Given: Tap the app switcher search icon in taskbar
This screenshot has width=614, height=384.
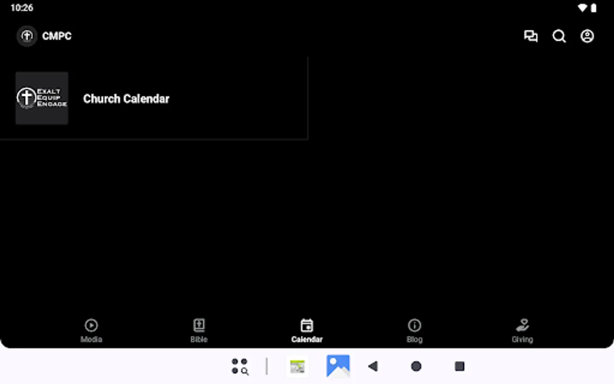Looking at the screenshot, I should (240, 366).
